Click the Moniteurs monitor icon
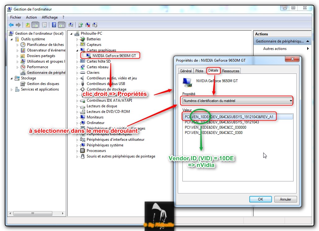Image resolution: width=319 pixels, height=231 pixels. point(82,117)
